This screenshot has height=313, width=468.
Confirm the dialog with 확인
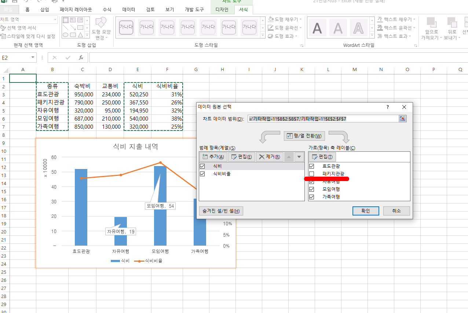coord(365,211)
